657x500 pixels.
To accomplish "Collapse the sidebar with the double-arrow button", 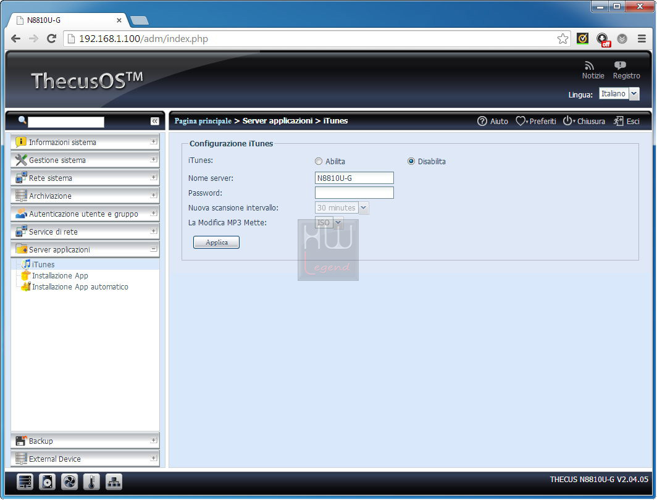I will pyautogui.click(x=154, y=121).
